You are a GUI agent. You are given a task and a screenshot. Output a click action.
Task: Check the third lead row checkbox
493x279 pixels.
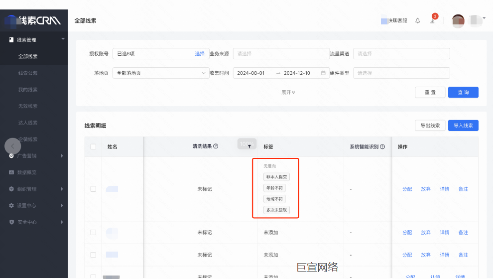93,255
